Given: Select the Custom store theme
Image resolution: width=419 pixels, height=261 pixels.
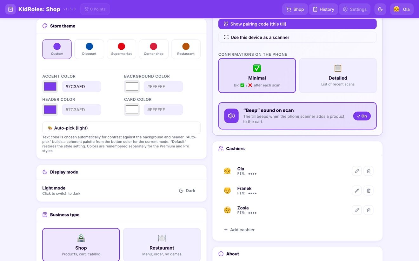Looking at the screenshot, I should [57, 49].
